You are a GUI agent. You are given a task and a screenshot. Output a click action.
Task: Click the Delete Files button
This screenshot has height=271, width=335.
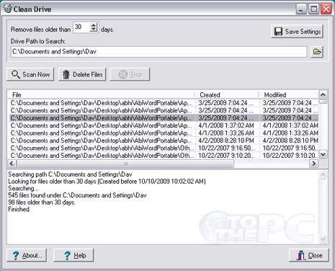pos(82,74)
